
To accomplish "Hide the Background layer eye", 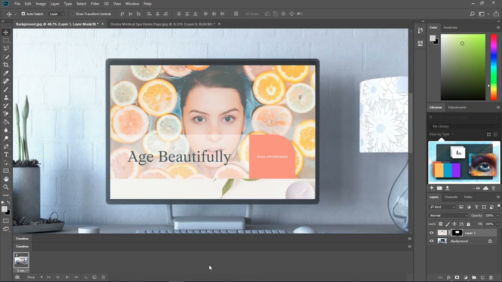I will coord(431,241).
